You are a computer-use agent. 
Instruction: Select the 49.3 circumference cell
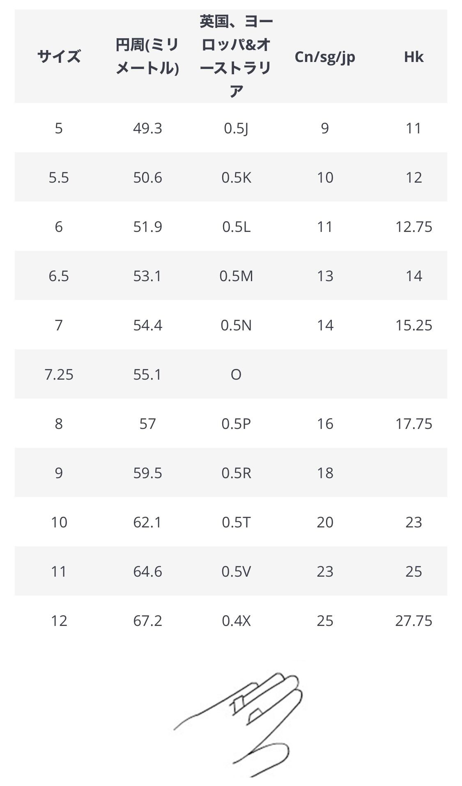point(147,128)
